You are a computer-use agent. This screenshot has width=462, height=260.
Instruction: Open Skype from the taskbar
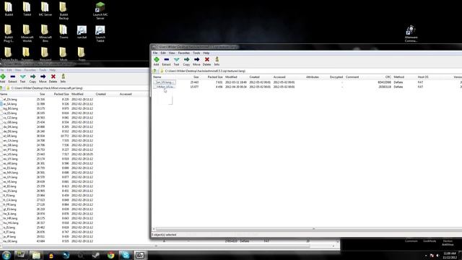(x=126, y=255)
